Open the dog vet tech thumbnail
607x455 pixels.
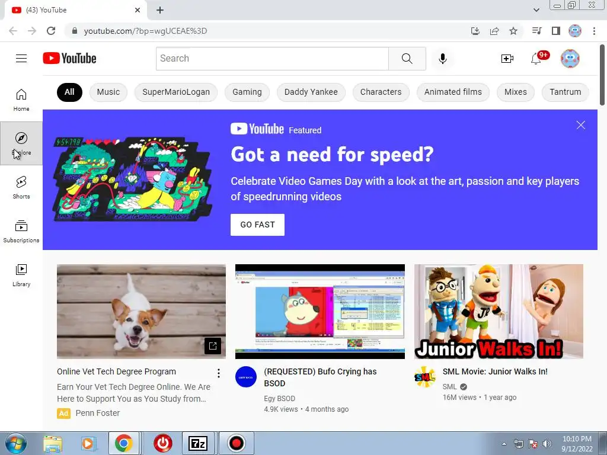[141, 312]
